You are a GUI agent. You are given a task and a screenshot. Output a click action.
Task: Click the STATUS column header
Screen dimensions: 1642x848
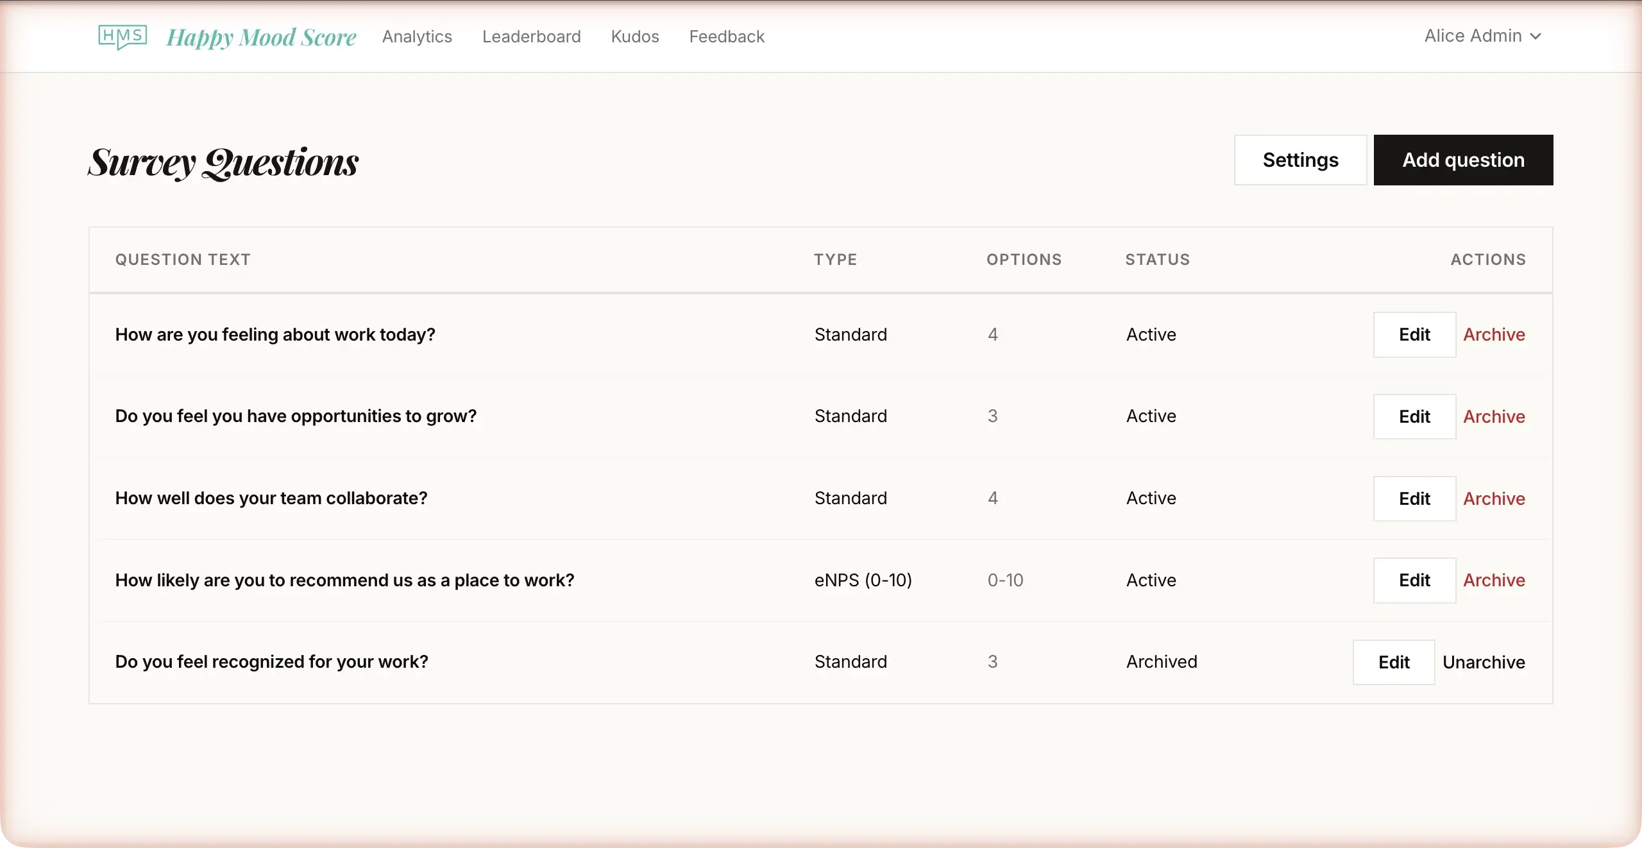pyautogui.click(x=1156, y=259)
